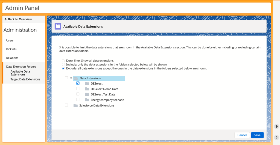Follow the Back to Overview link
The height and width of the screenshot is (145, 280).
(x=18, y=19)
